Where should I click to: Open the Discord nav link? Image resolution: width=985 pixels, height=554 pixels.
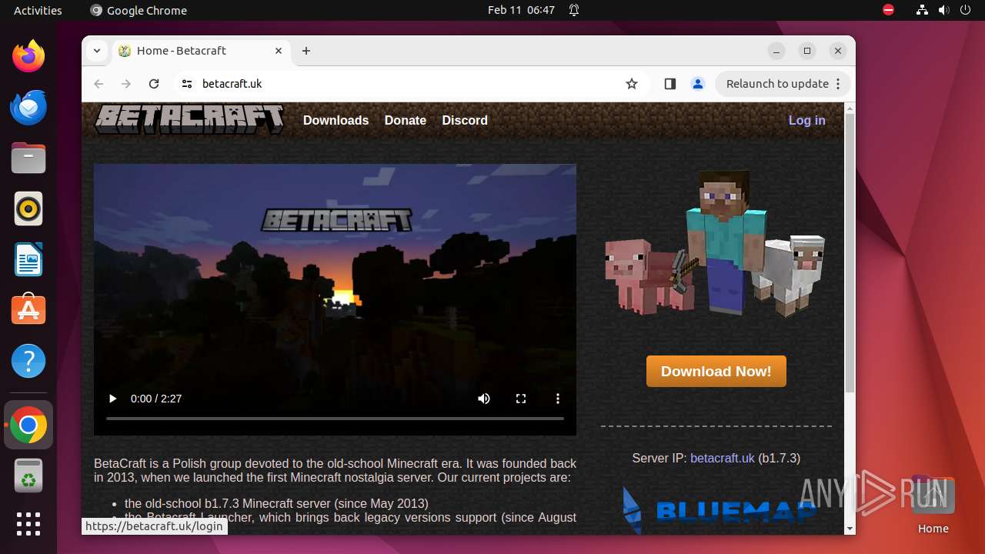tap(465, 120)
